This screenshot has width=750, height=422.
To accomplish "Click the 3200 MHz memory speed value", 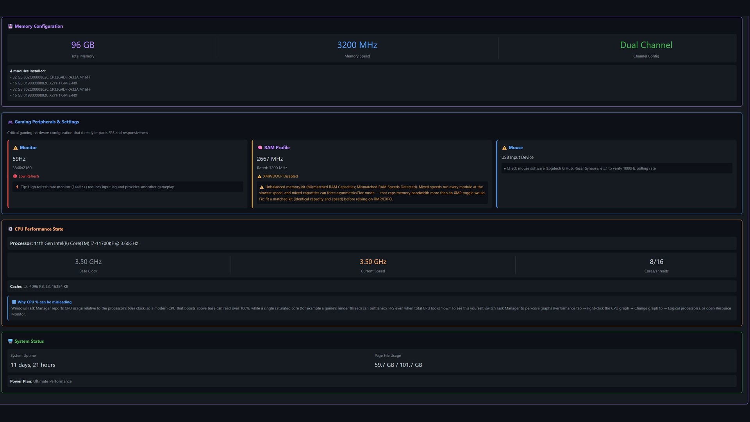I will tap(357, 45).
